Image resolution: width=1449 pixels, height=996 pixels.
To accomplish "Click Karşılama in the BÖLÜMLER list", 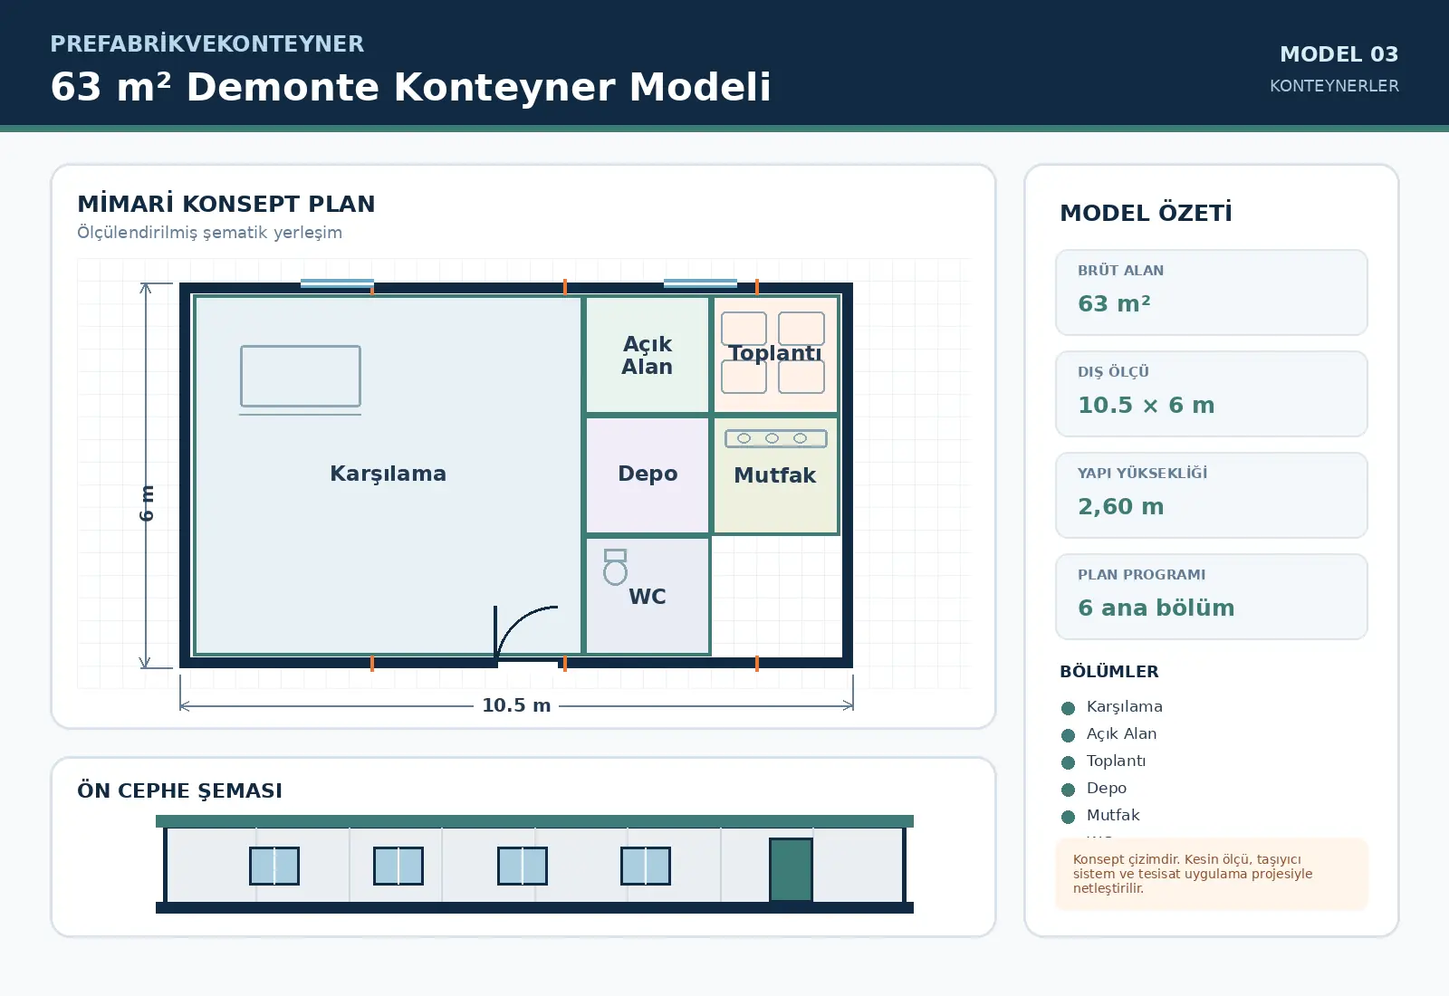I will [1125, 706].
